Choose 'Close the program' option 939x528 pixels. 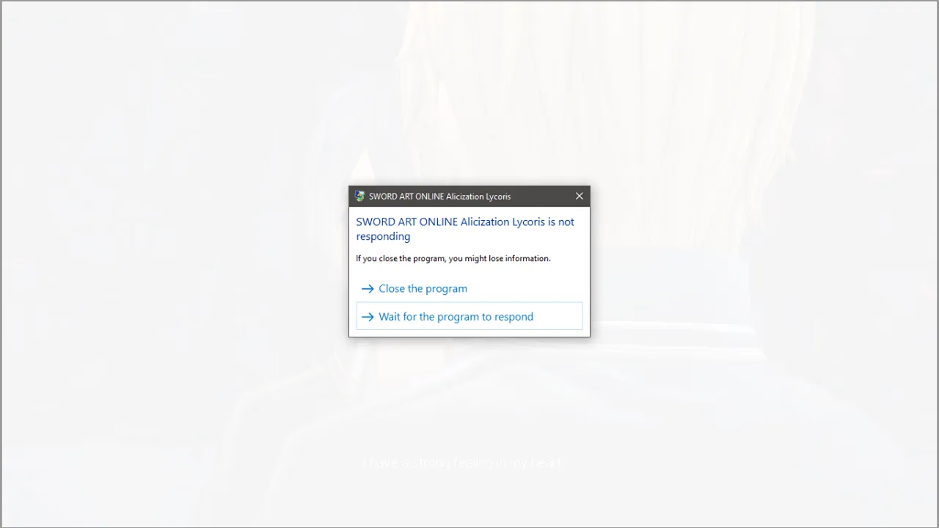coord(469,288)
